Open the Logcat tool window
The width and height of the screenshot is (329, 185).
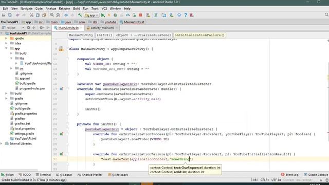(64, 175)
